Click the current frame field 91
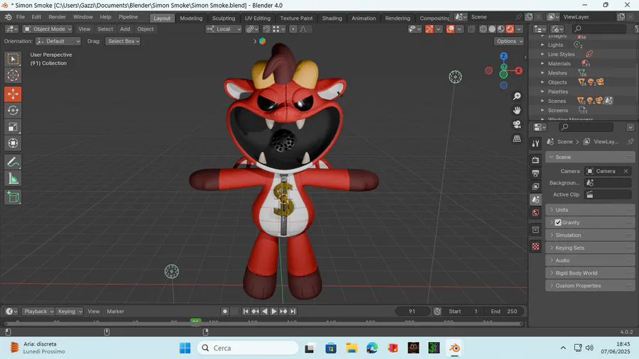The width and height of the screenshot is (639, 359). [413, 311]
